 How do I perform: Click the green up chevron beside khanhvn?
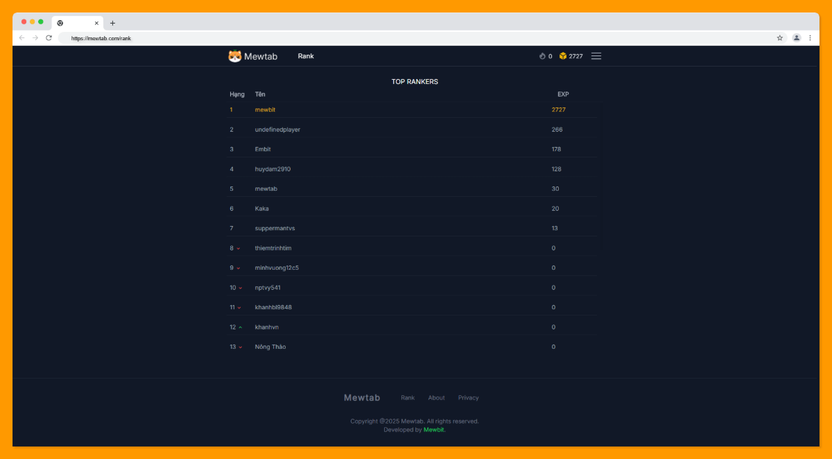pos(241,327)
